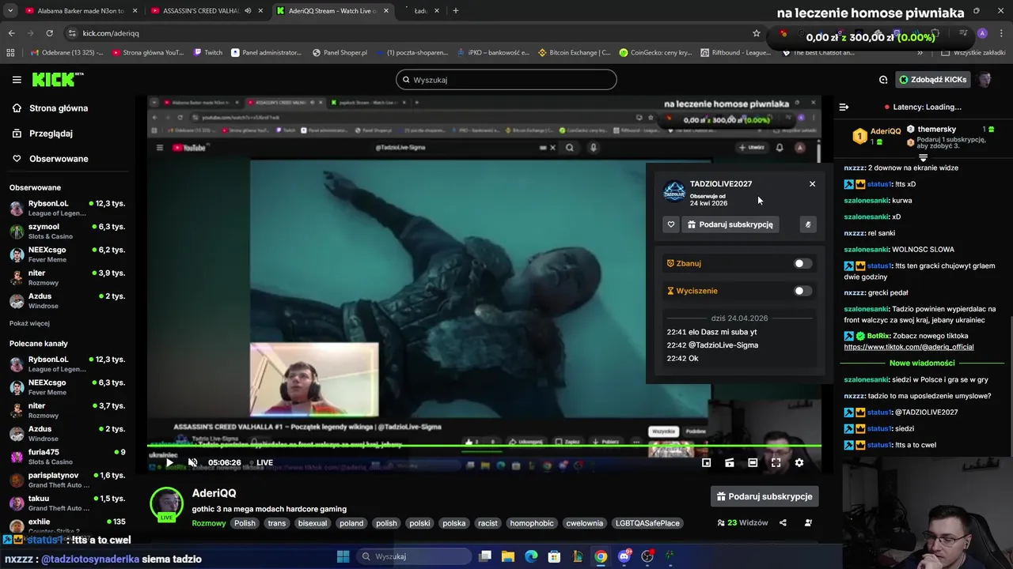The height and width of the screenshot is (569, 1013).
Task: Click the green stream progress bar
Action: (x=484, y=447)
